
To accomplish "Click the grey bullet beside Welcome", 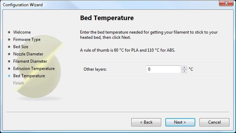I will 9,32.
